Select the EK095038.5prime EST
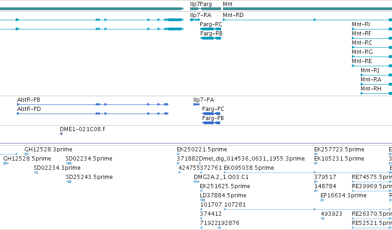Screen dimensions: 392x230 coord(249,168)
